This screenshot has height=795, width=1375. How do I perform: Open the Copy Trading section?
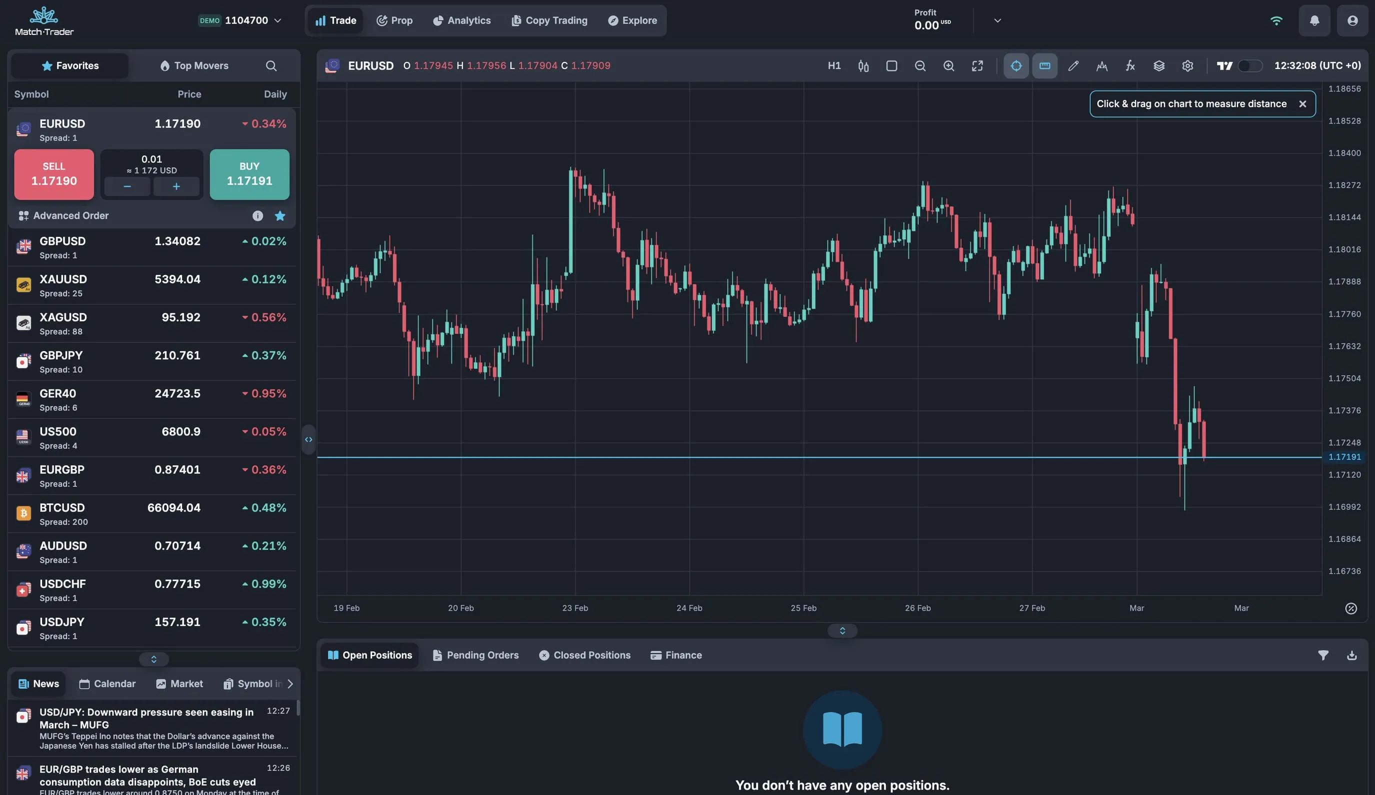point(549,20)
